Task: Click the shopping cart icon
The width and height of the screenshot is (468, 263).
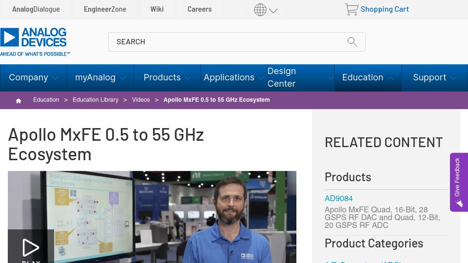Action: click(351, 9)
